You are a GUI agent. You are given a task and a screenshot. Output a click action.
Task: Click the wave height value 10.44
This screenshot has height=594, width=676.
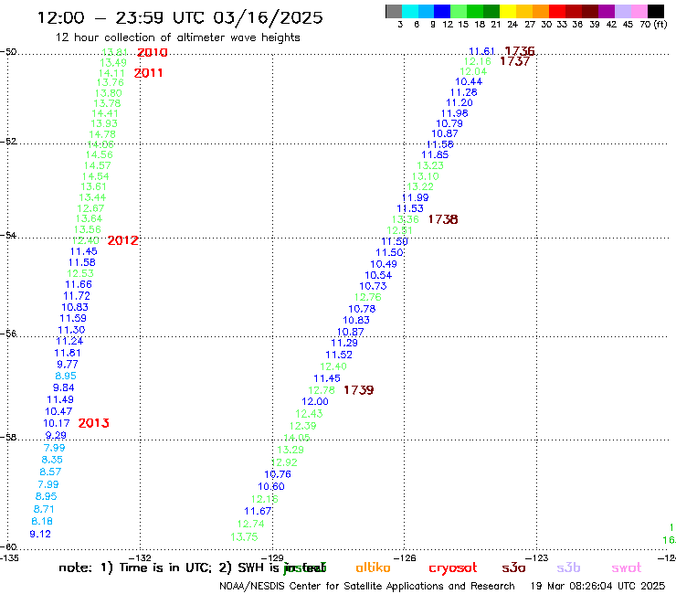pyautogui.click(x=469, y=81)
